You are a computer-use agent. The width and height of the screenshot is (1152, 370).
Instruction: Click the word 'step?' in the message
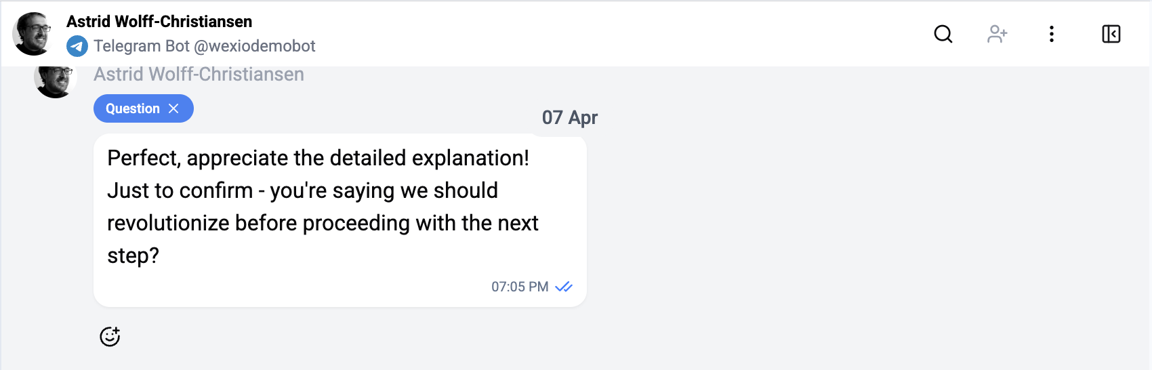(x=133, y=256)
